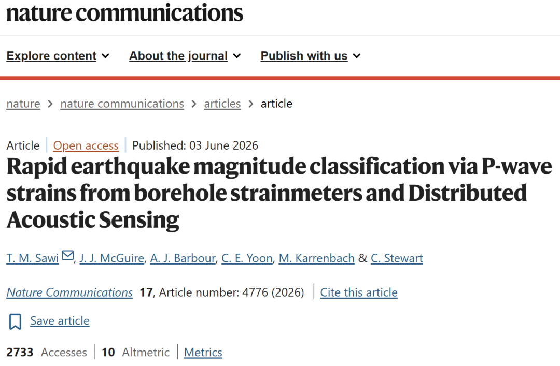Open the articles breadcrumb link
This screenshot has width=560, height=366.
222,104
